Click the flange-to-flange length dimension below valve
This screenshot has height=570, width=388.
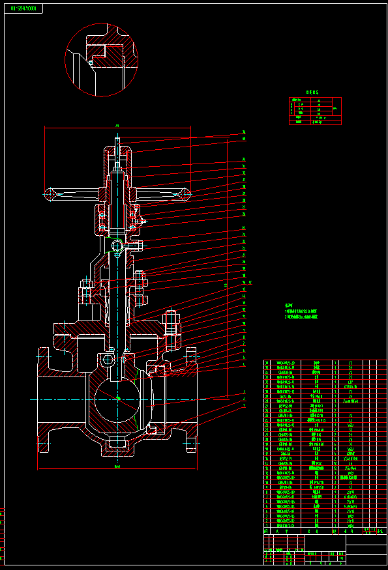pyautogui.click(x=117, y=468)
